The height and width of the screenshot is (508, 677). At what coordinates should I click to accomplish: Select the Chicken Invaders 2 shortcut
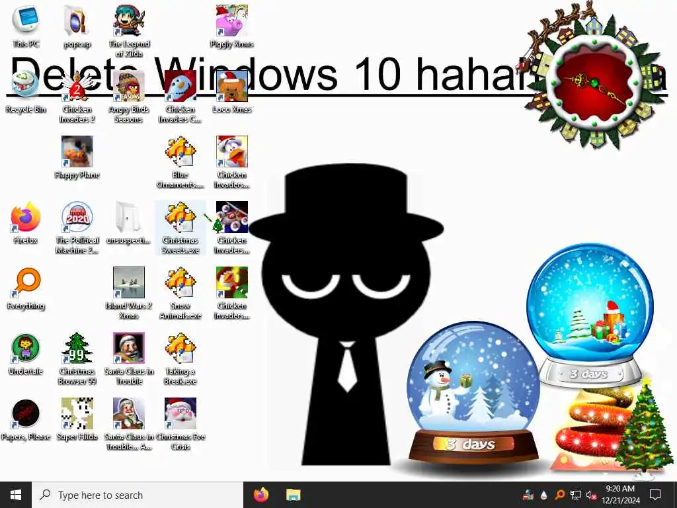tap(77, 96)
